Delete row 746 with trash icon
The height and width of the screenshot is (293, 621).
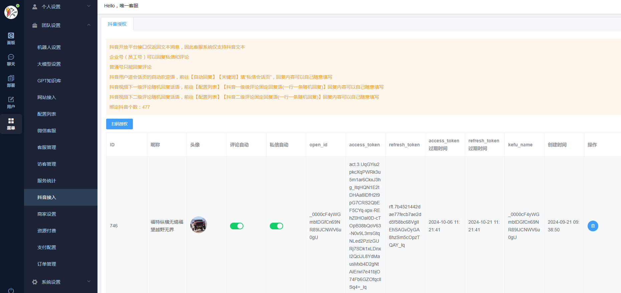point(593,226)
